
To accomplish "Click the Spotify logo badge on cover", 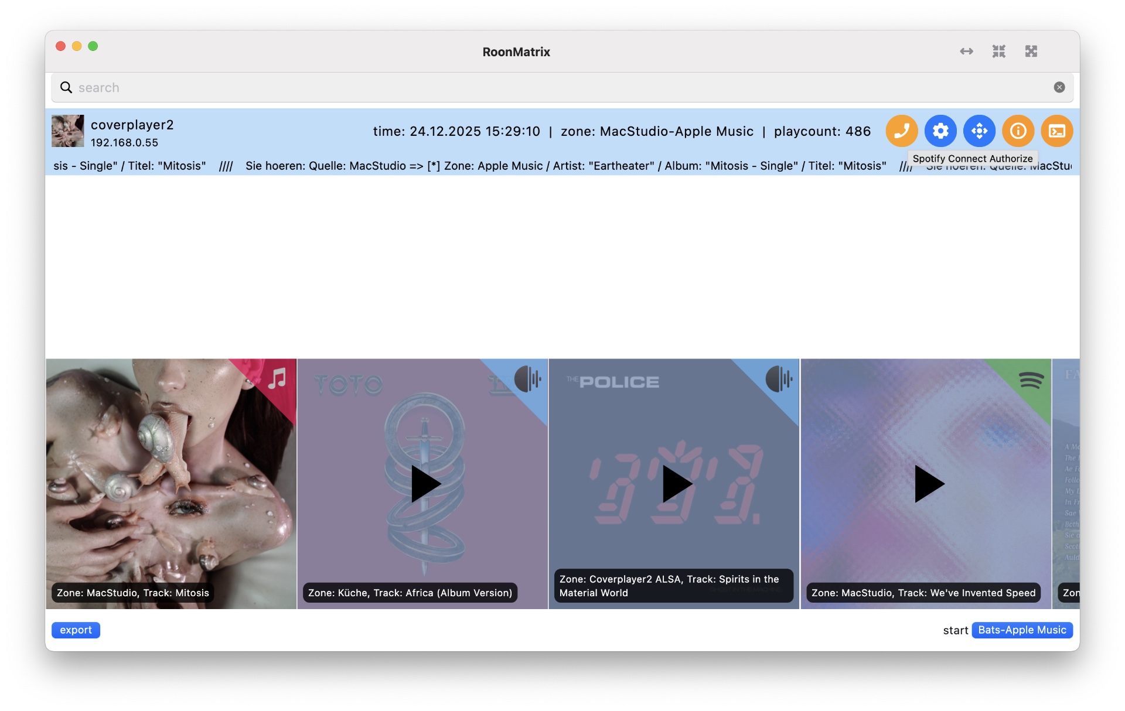I will [1031, 381].
